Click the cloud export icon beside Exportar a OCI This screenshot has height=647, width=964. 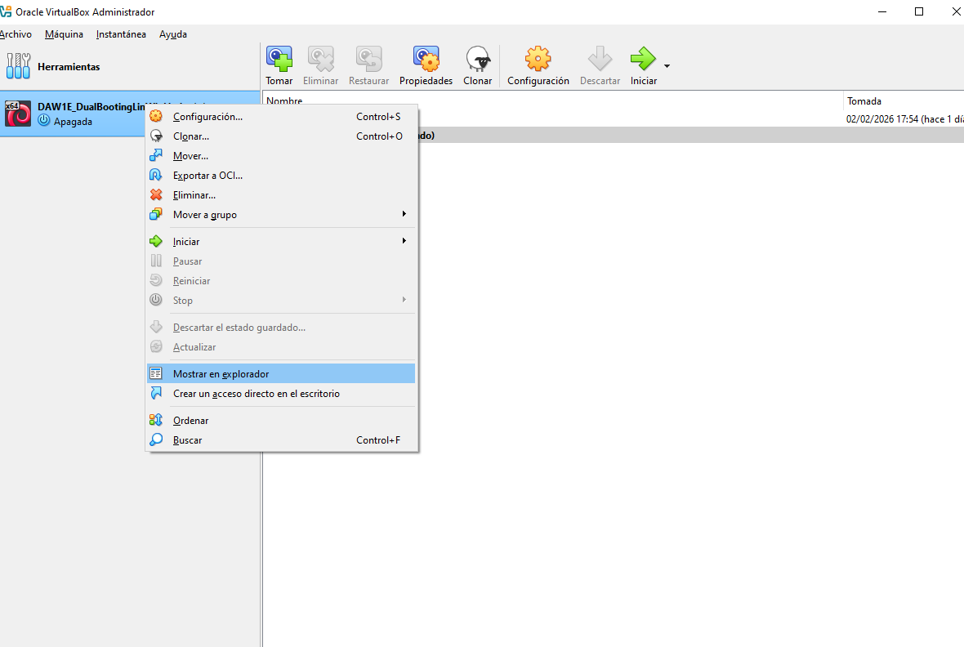(156, 175)
